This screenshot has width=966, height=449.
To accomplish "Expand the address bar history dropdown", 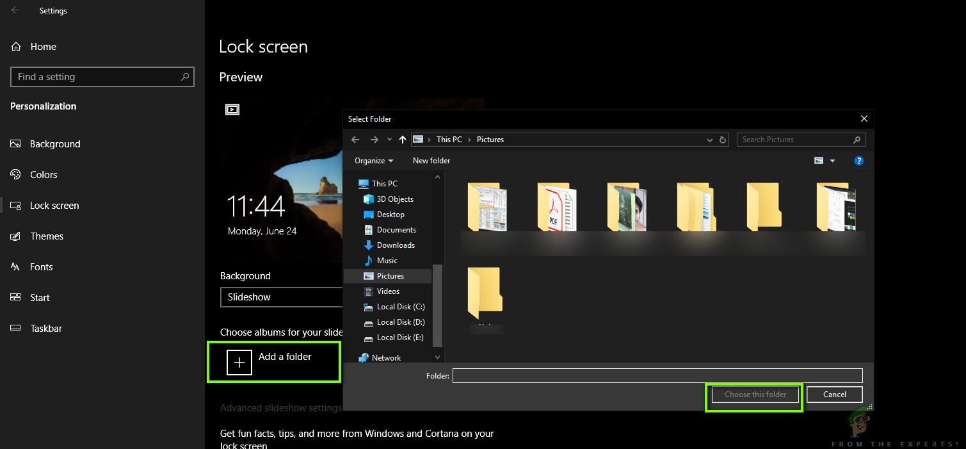I will [709, 139].
